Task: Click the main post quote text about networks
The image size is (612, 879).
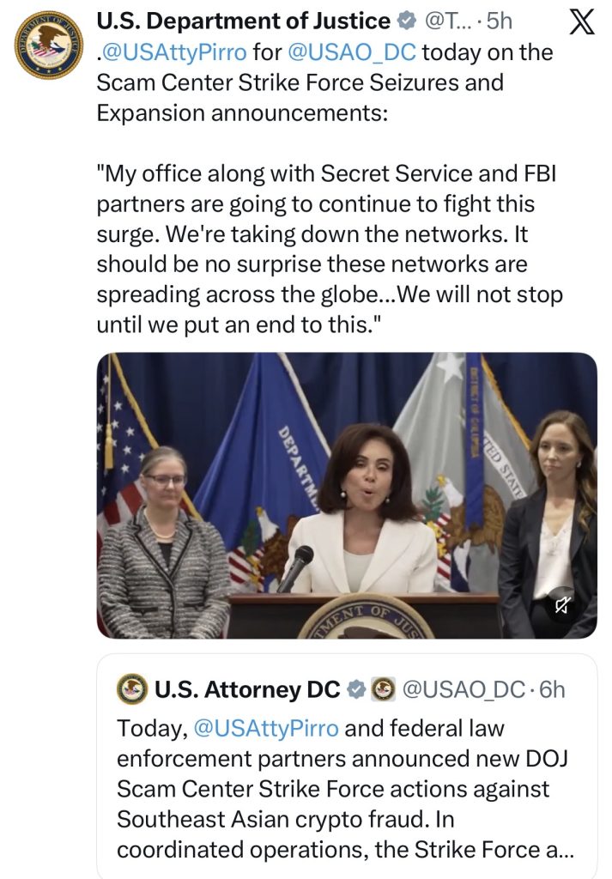Action: tap(330, 249)
